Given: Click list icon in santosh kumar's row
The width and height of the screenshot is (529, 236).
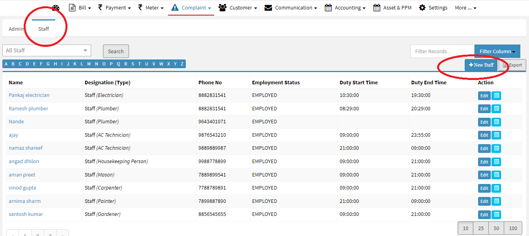Looking at the screenshot, I should pos(496,215).
